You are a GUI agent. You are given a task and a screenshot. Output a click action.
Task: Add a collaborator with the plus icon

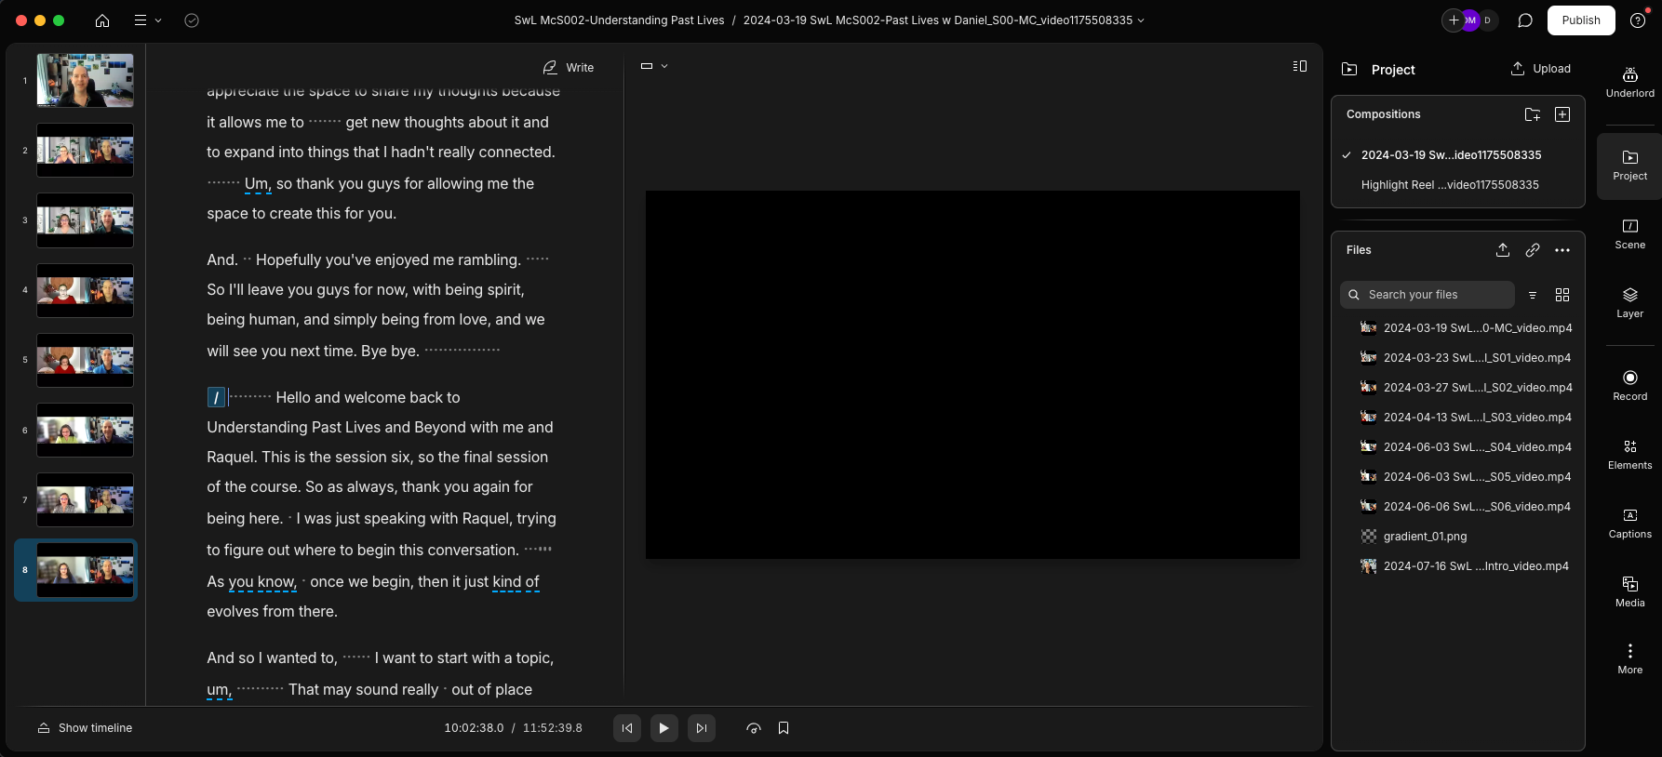[x=1454, y=20]
